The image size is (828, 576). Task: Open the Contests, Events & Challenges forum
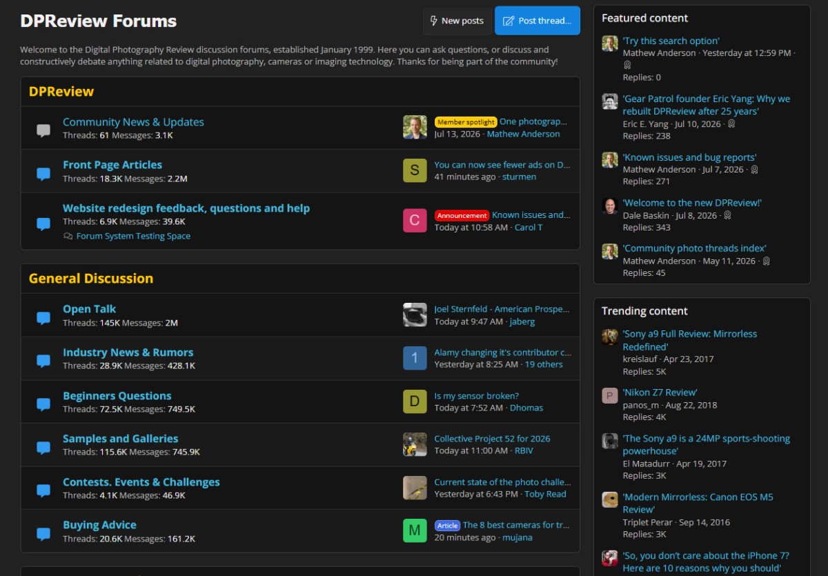coord(141,482)
